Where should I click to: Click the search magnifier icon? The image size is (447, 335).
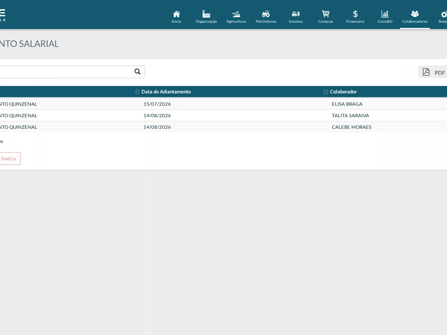coord(137,71)
